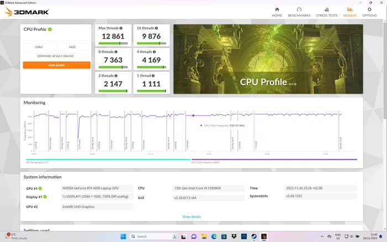Toggle the CPU Clock Frequency legend line

point(274,160)
